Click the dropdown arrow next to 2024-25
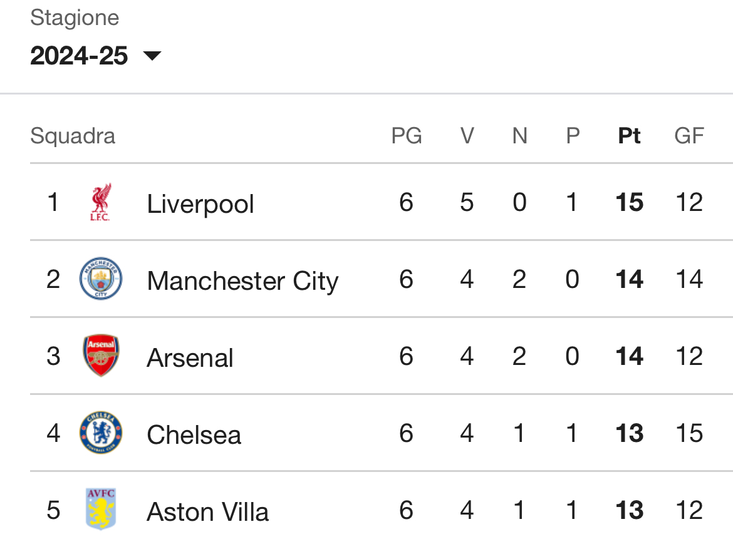 click(152, 56)
